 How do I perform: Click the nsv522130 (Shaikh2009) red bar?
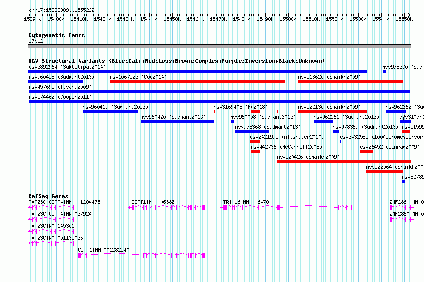pos(333,111)
